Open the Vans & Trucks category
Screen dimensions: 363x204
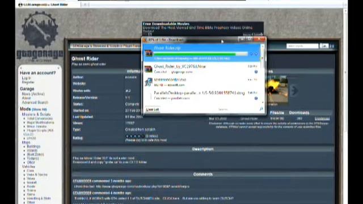(37, 175)
